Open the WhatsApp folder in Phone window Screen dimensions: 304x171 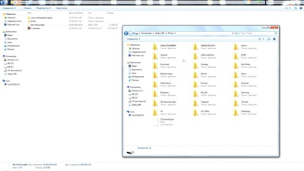[x=245, y=113]
